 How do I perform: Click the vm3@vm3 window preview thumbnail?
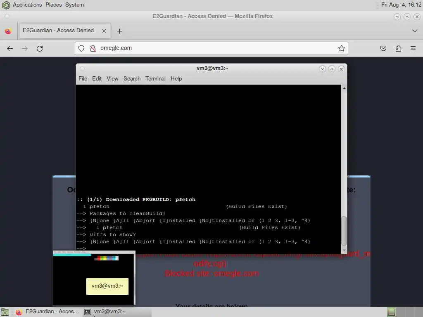point(94,278)
